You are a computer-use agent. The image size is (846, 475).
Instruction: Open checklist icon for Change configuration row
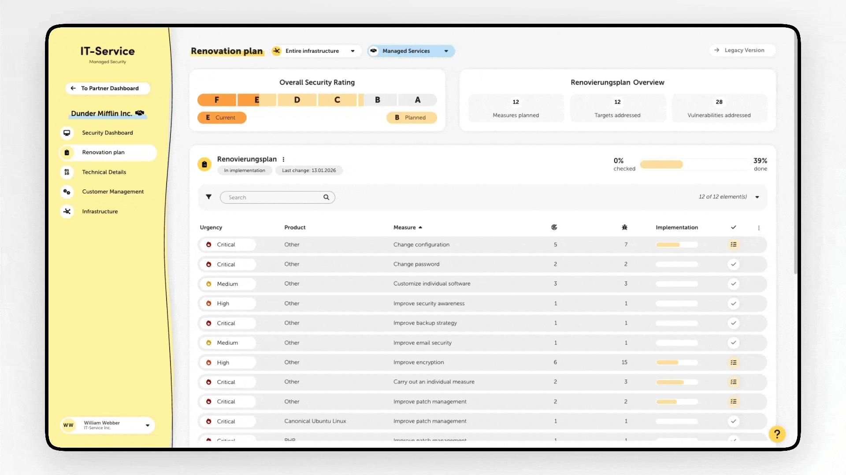tap(733, 245)
